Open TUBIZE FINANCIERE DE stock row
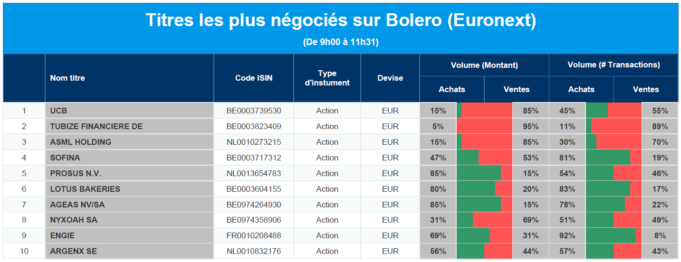This screenshot has height=262, width=681. coord(96,126)
